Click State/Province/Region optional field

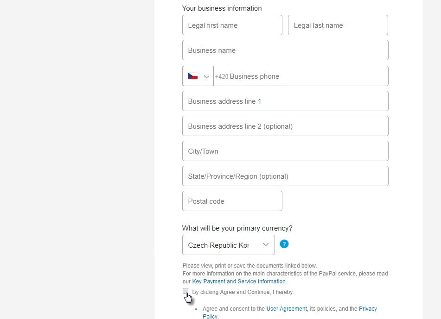tap(285, 176)
